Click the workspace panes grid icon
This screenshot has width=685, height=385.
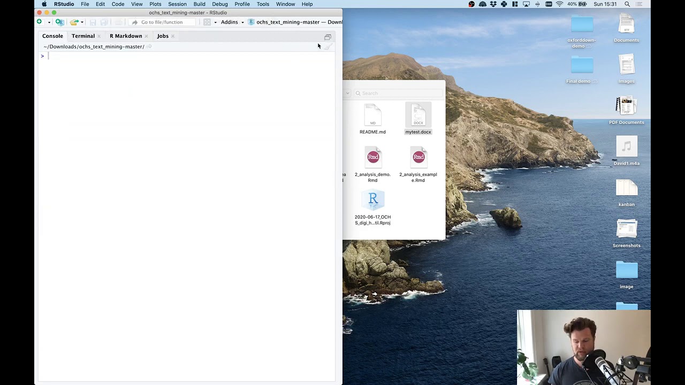pos(207,22)
